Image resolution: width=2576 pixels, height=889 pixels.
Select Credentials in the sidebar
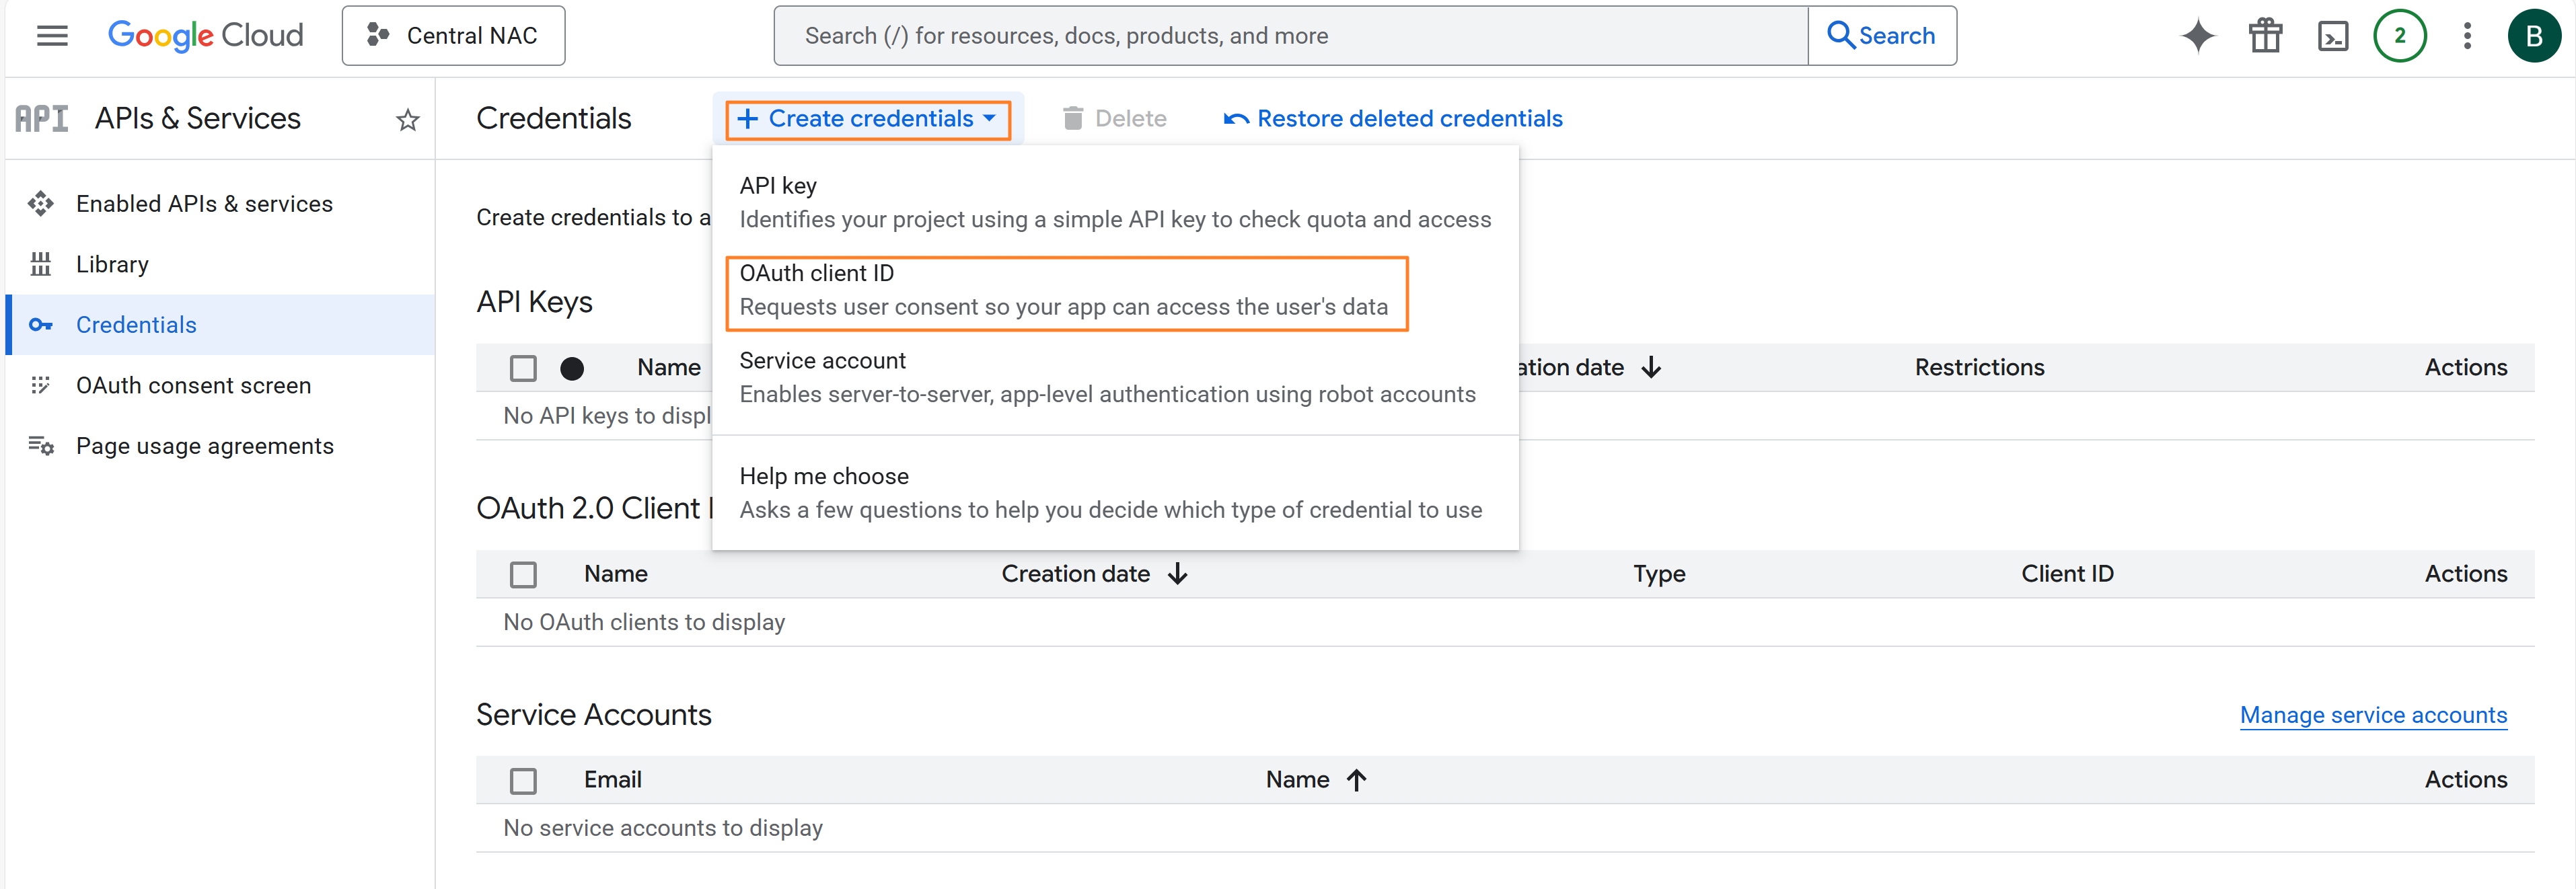(220, 325)
